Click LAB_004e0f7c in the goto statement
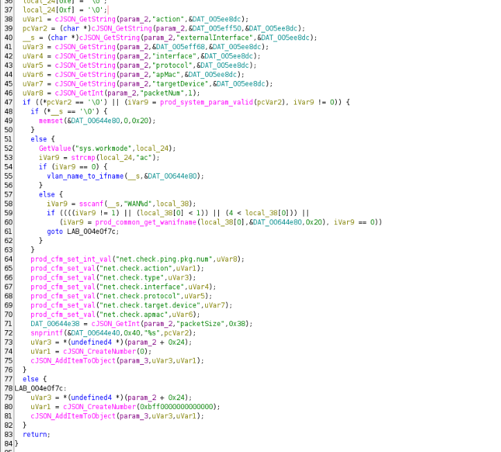The height and width of the screenshot is (452, 501). [x=91, y=232]
